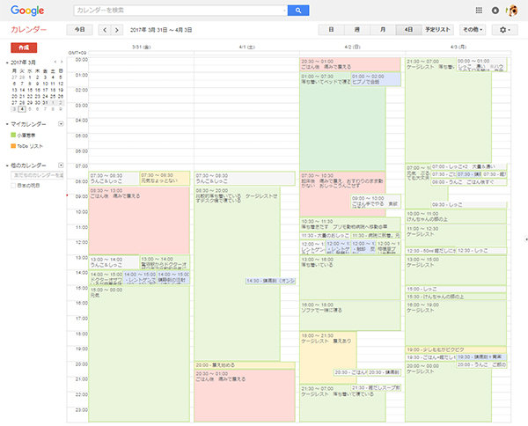Collapse the マイカレンダー section triangle
This screenshot has width=528, height=426.
pos(7,124)
